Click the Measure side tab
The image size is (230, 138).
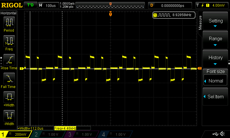200,23
